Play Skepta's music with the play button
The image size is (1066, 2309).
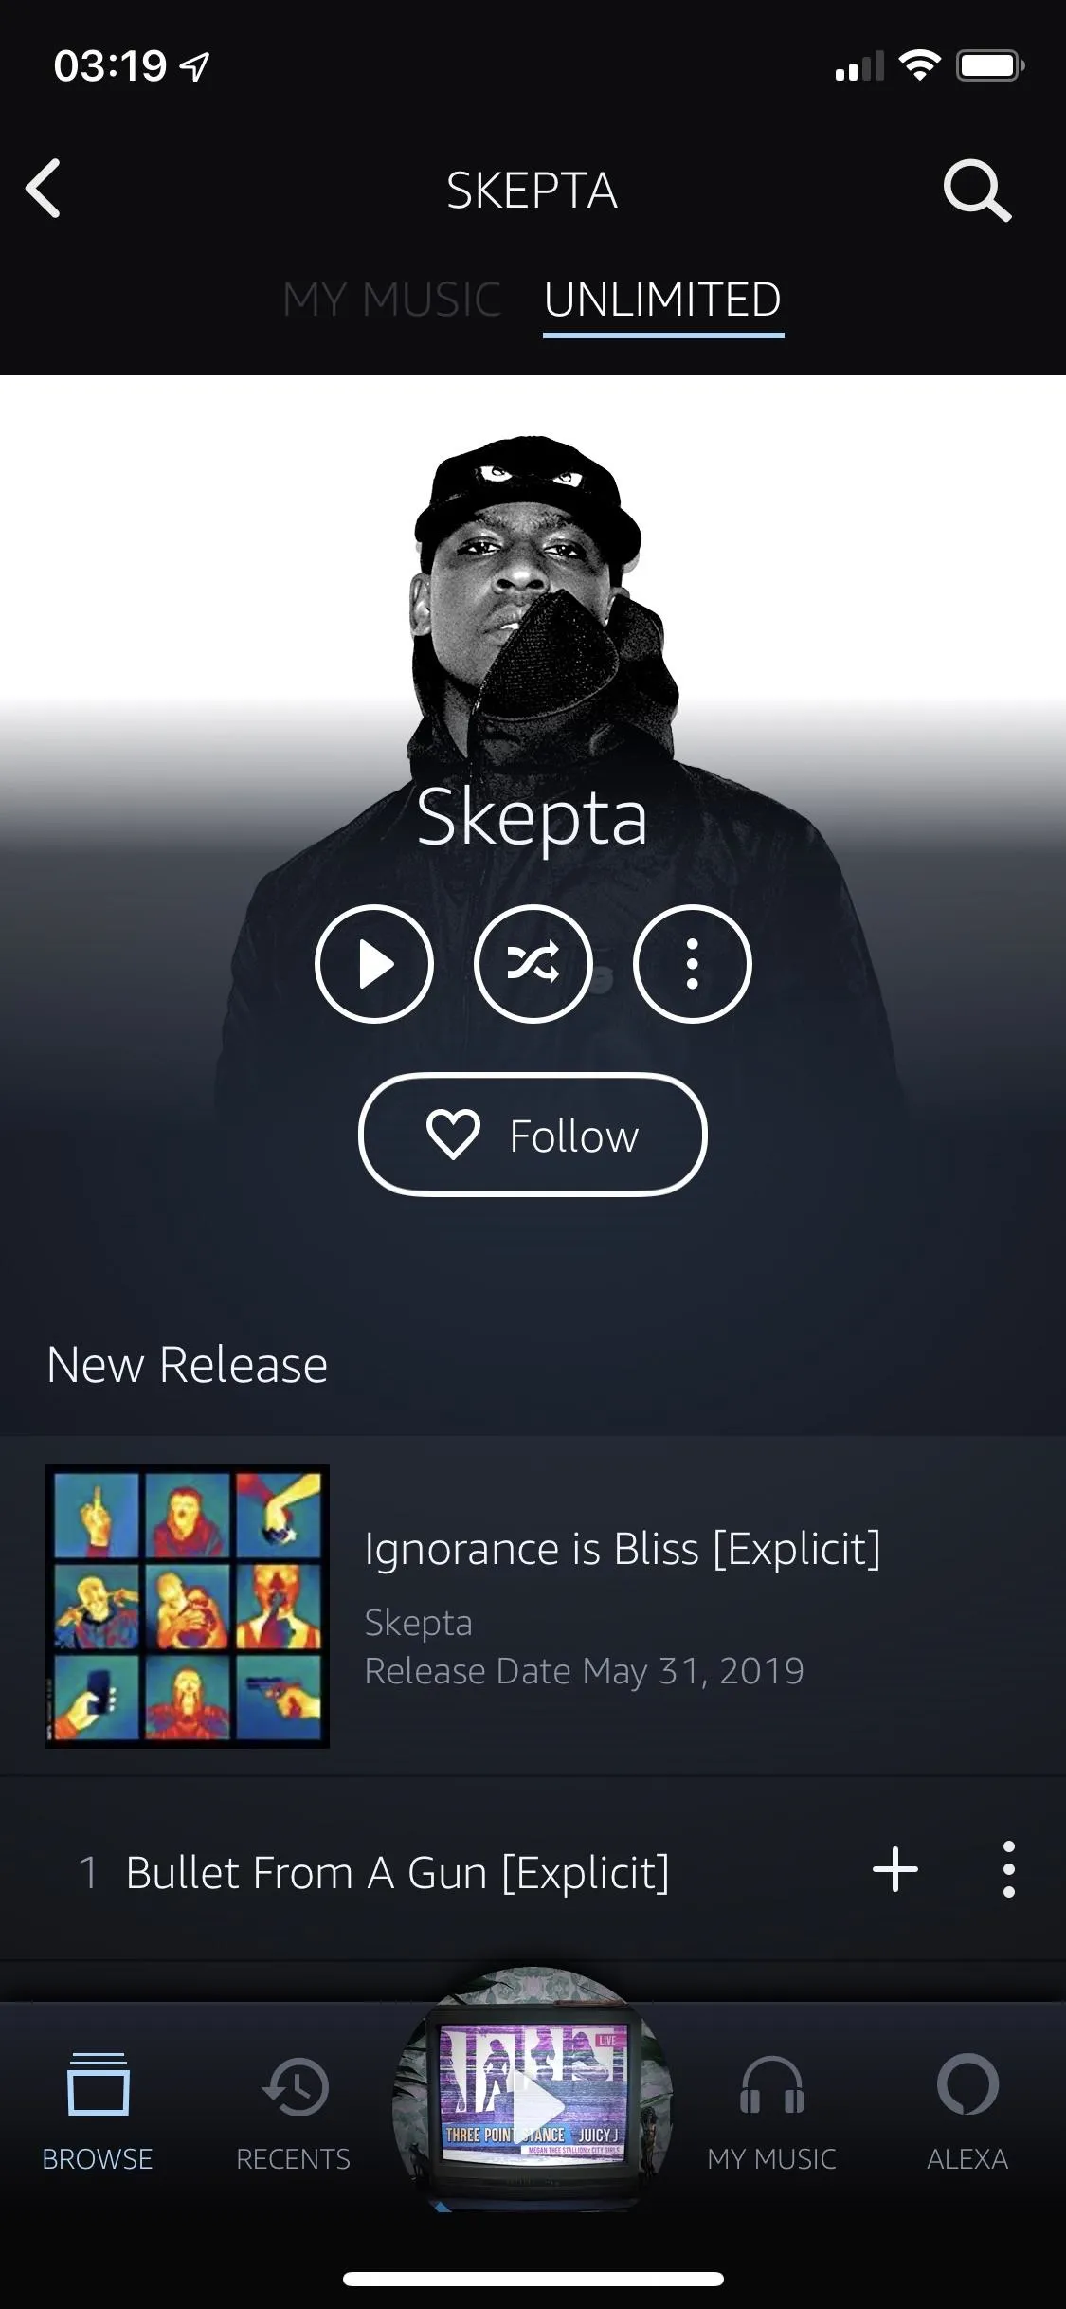[374, 964]
